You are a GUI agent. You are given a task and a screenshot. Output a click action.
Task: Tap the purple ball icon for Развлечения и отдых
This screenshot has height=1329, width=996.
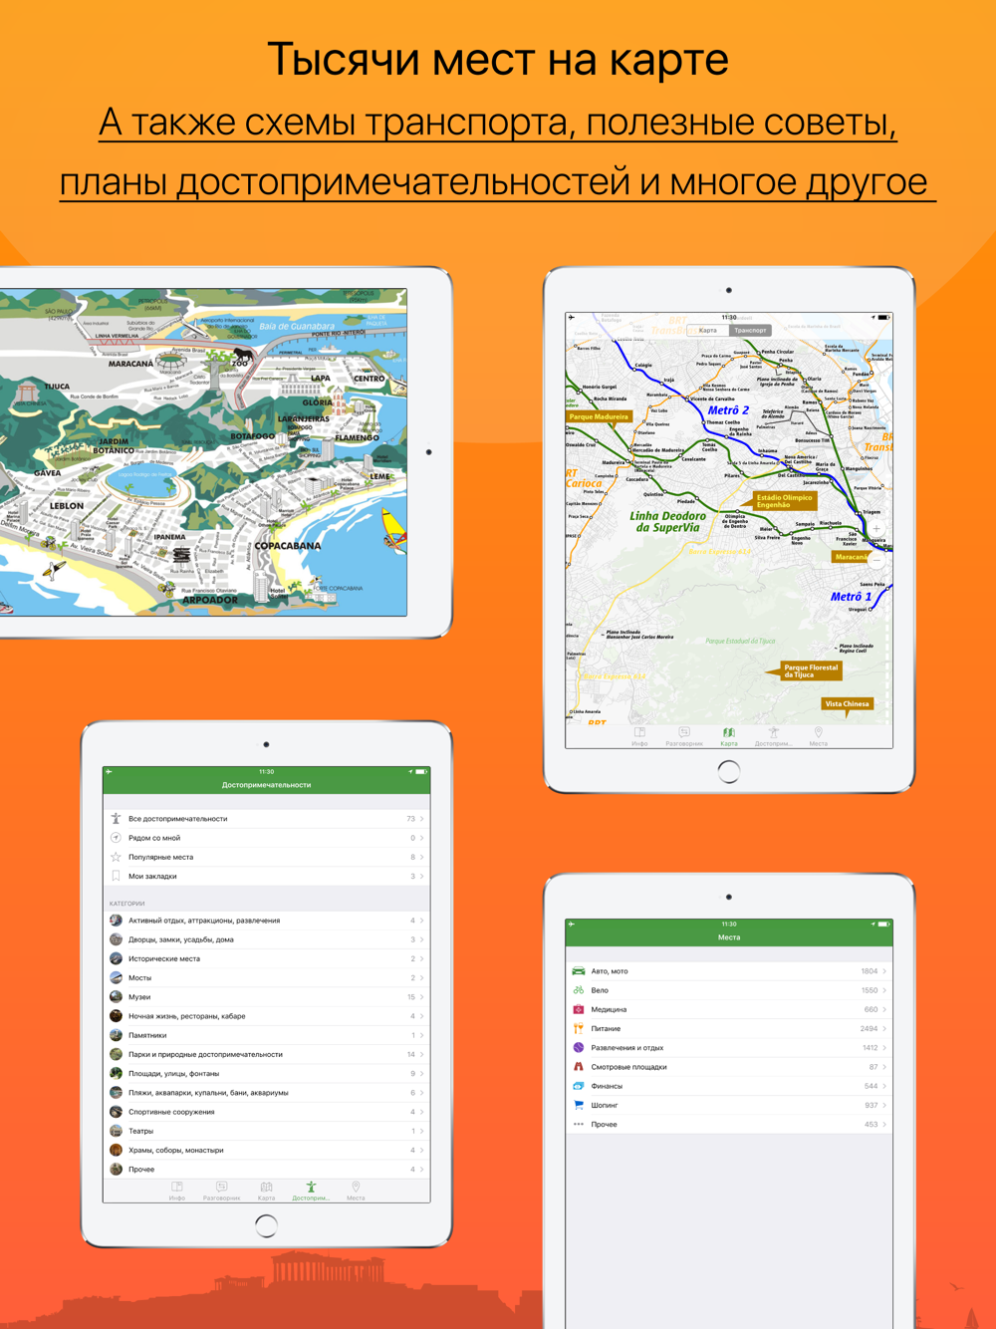pos(579,1048)
